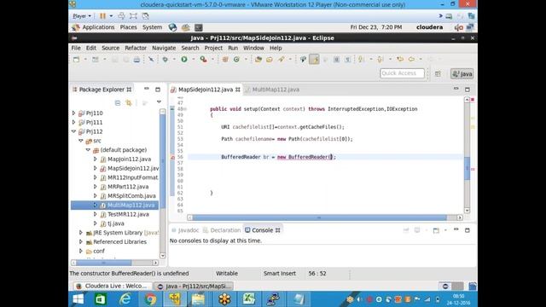Click the New wizard icon in Eclipse toolbar
This screenshot has width=546, height=307.
coord(76,60)
